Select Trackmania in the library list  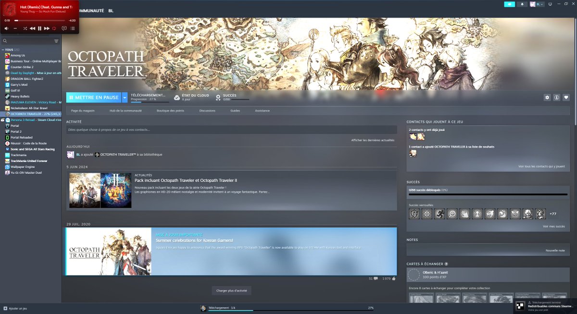tap(18, 155)
